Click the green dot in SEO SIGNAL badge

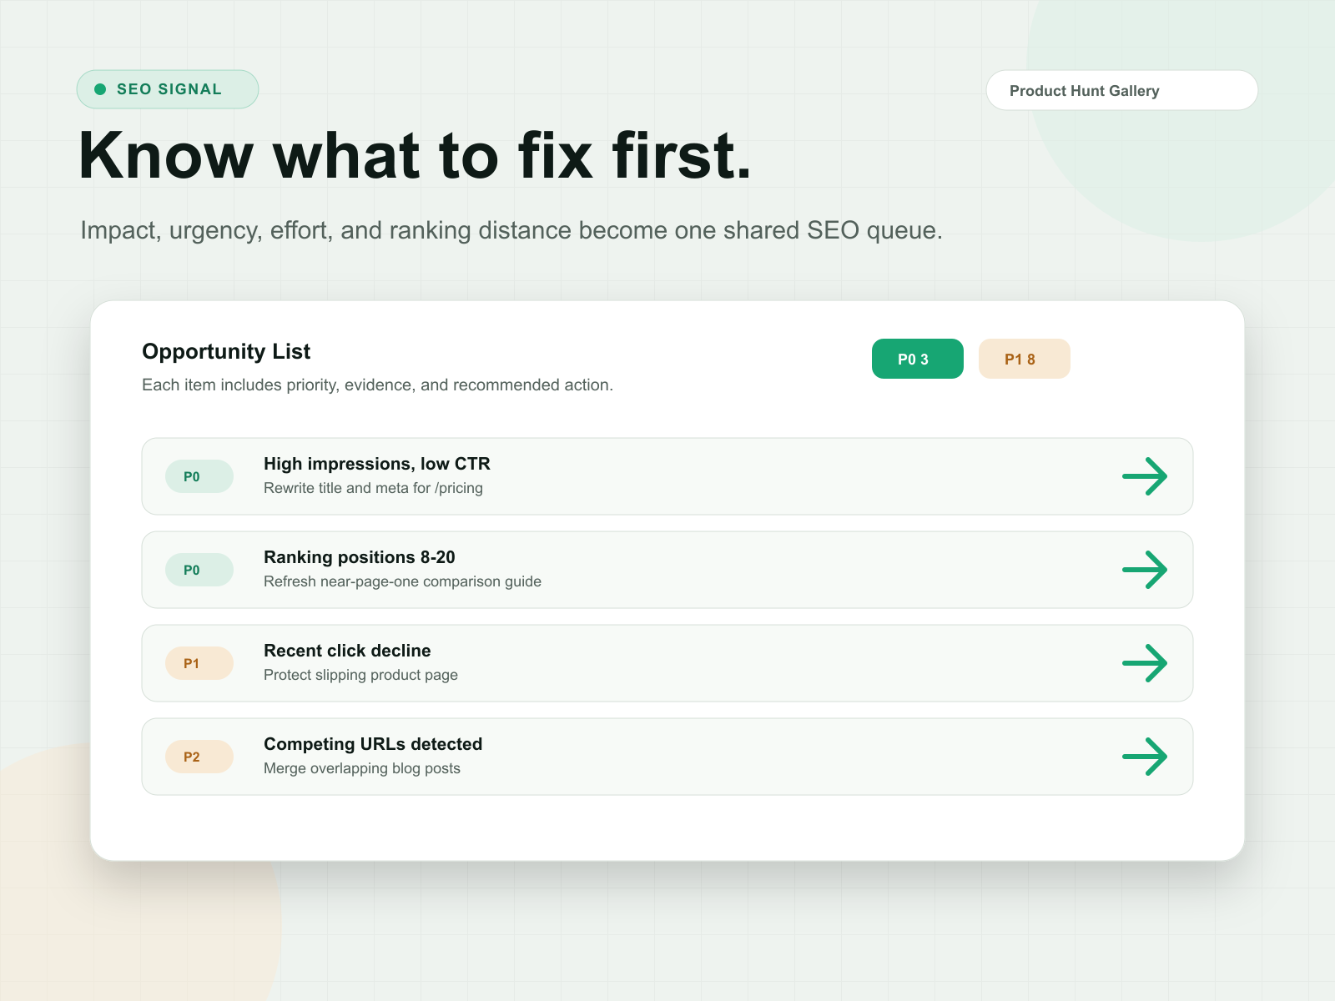pyautogui.click(x=100, y=89)
